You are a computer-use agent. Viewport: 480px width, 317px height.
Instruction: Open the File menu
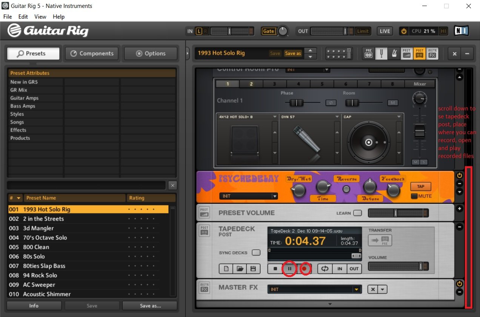tap(8, 17)
